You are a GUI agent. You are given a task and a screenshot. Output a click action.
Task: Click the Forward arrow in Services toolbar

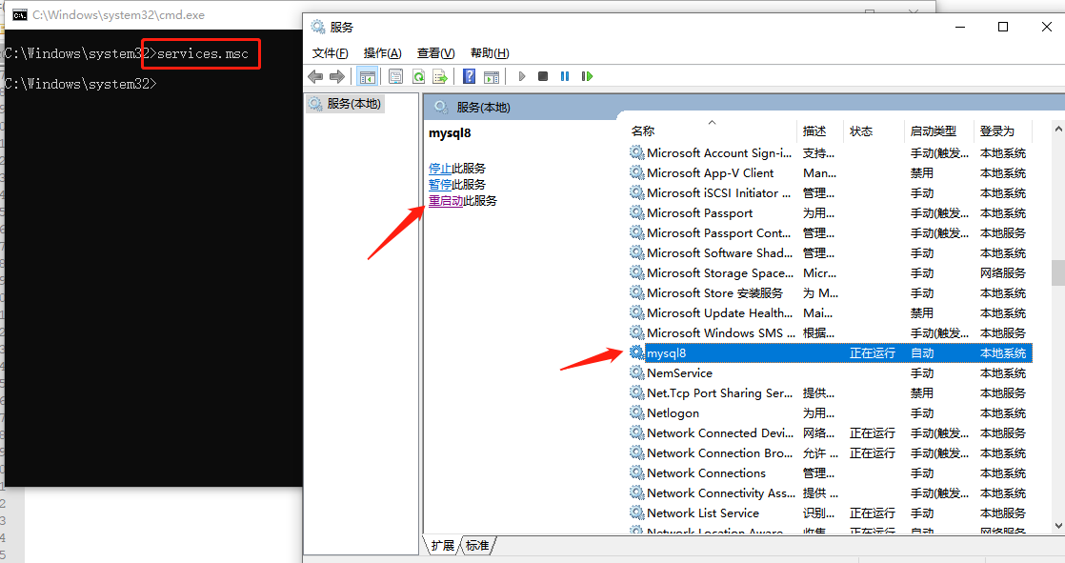click(x=337, y=77)
